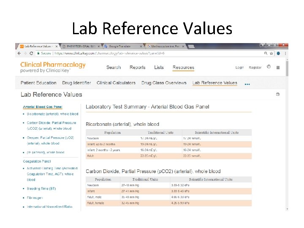
Task: Click pH (arterial), whole blood sidebar link
Action: pos(46,152)
